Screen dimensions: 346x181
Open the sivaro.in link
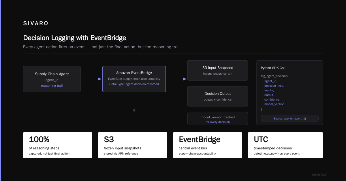[319, 174]
